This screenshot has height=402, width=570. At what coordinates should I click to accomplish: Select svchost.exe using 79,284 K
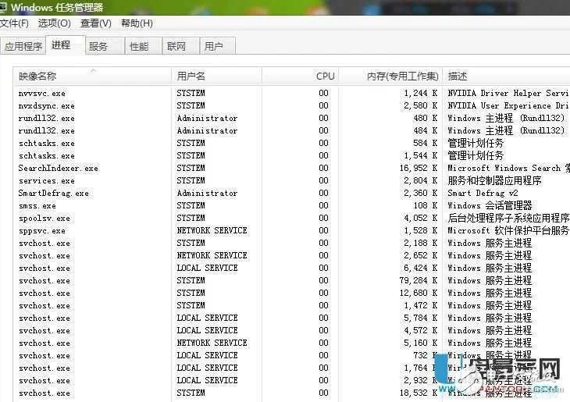coord(292,280)
